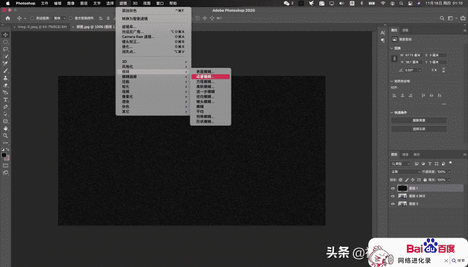Hide layer 图层 0 拷贝 with its eye

[392, 196]
